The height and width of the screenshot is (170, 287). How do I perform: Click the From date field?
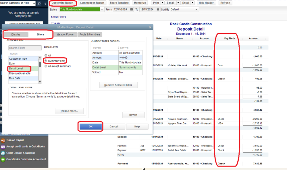tap(121, 9)
